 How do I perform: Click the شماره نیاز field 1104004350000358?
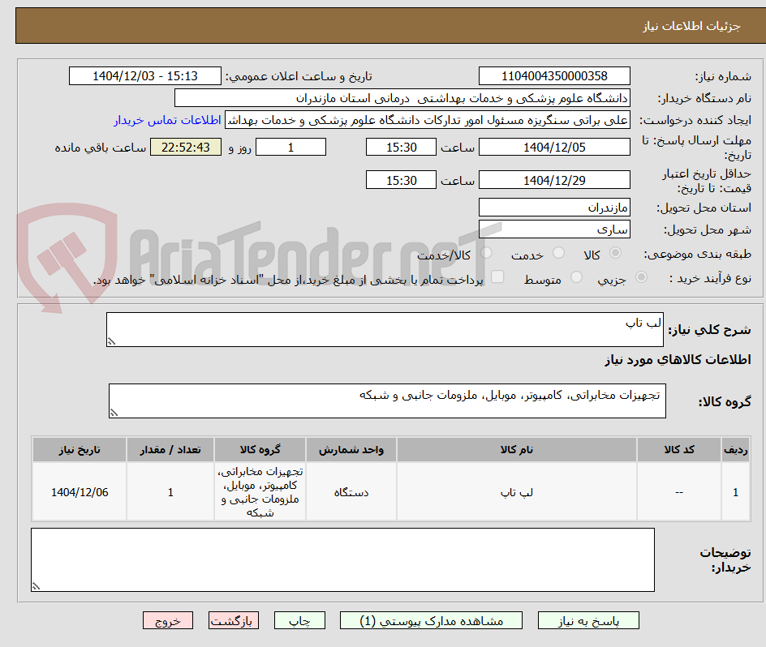coord(554,76)
